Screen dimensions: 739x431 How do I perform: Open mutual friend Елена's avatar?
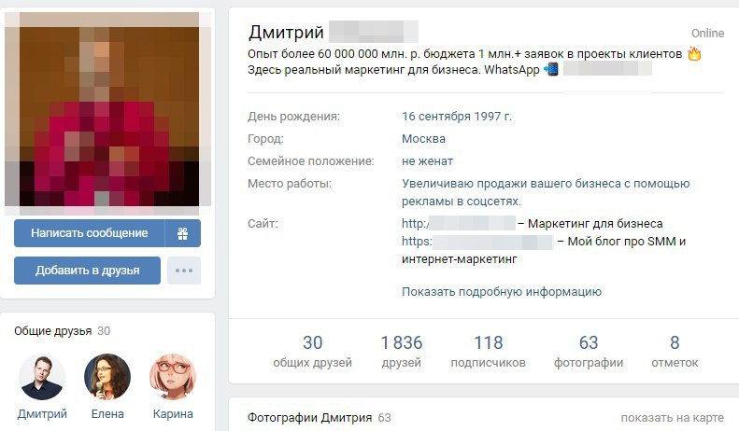pos(107,377)
